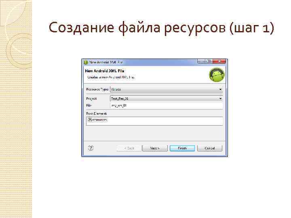The width and height of the screenshot is (291, 218).
Task: Click the Android robot wizard icon
Action: (217, 75)
